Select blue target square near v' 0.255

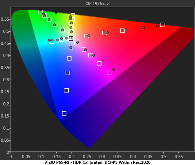pos(67,90)
